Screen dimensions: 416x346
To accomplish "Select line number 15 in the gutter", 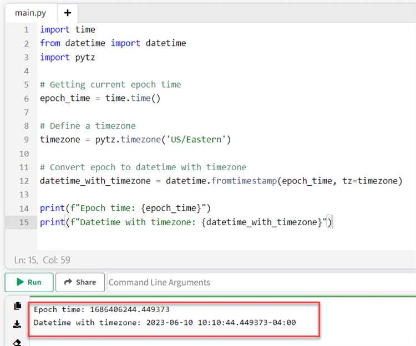I will click(24, 222).
